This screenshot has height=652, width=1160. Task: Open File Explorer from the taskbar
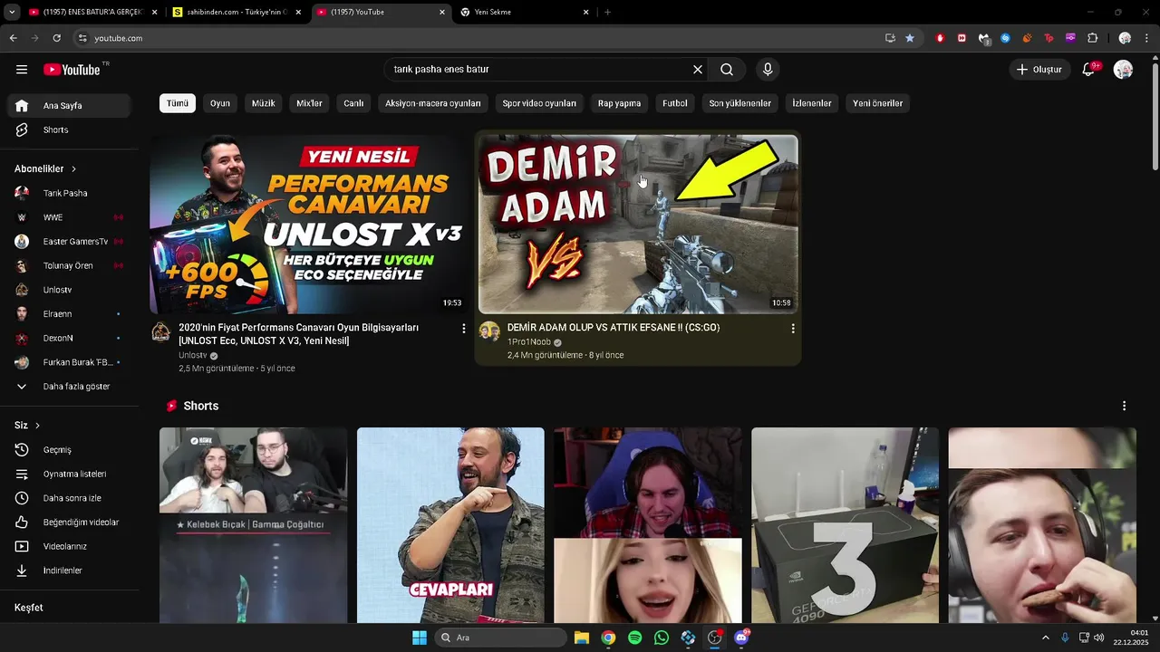coord(581,638)
